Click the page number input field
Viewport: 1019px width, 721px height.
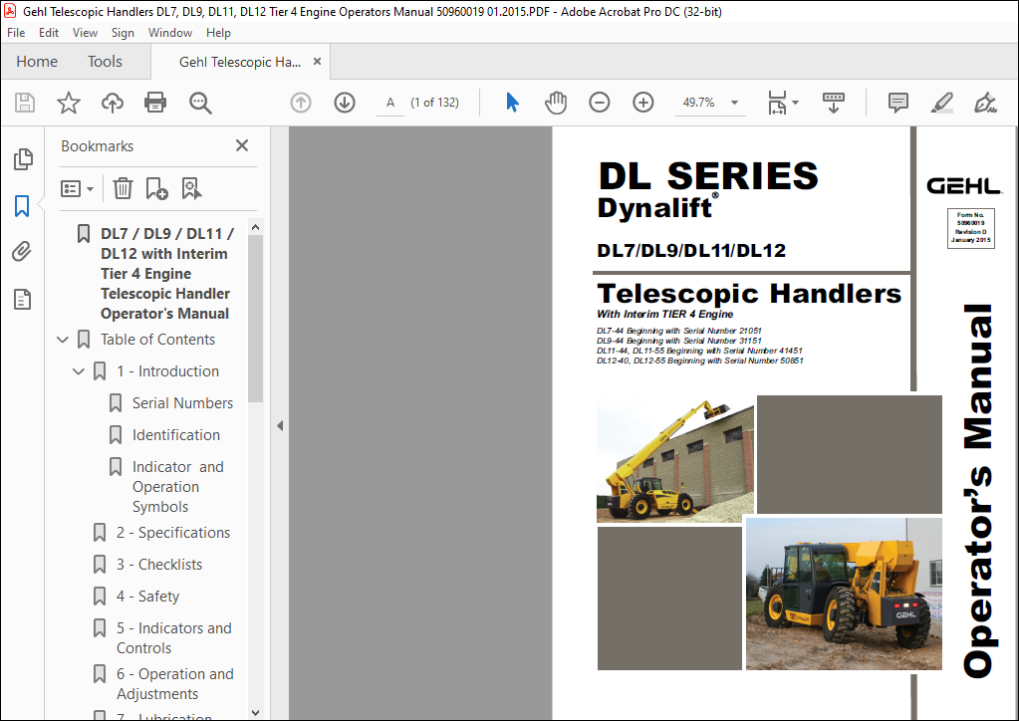coord(390,103)
